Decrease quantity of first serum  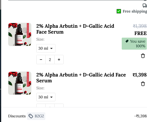point(41,60)
